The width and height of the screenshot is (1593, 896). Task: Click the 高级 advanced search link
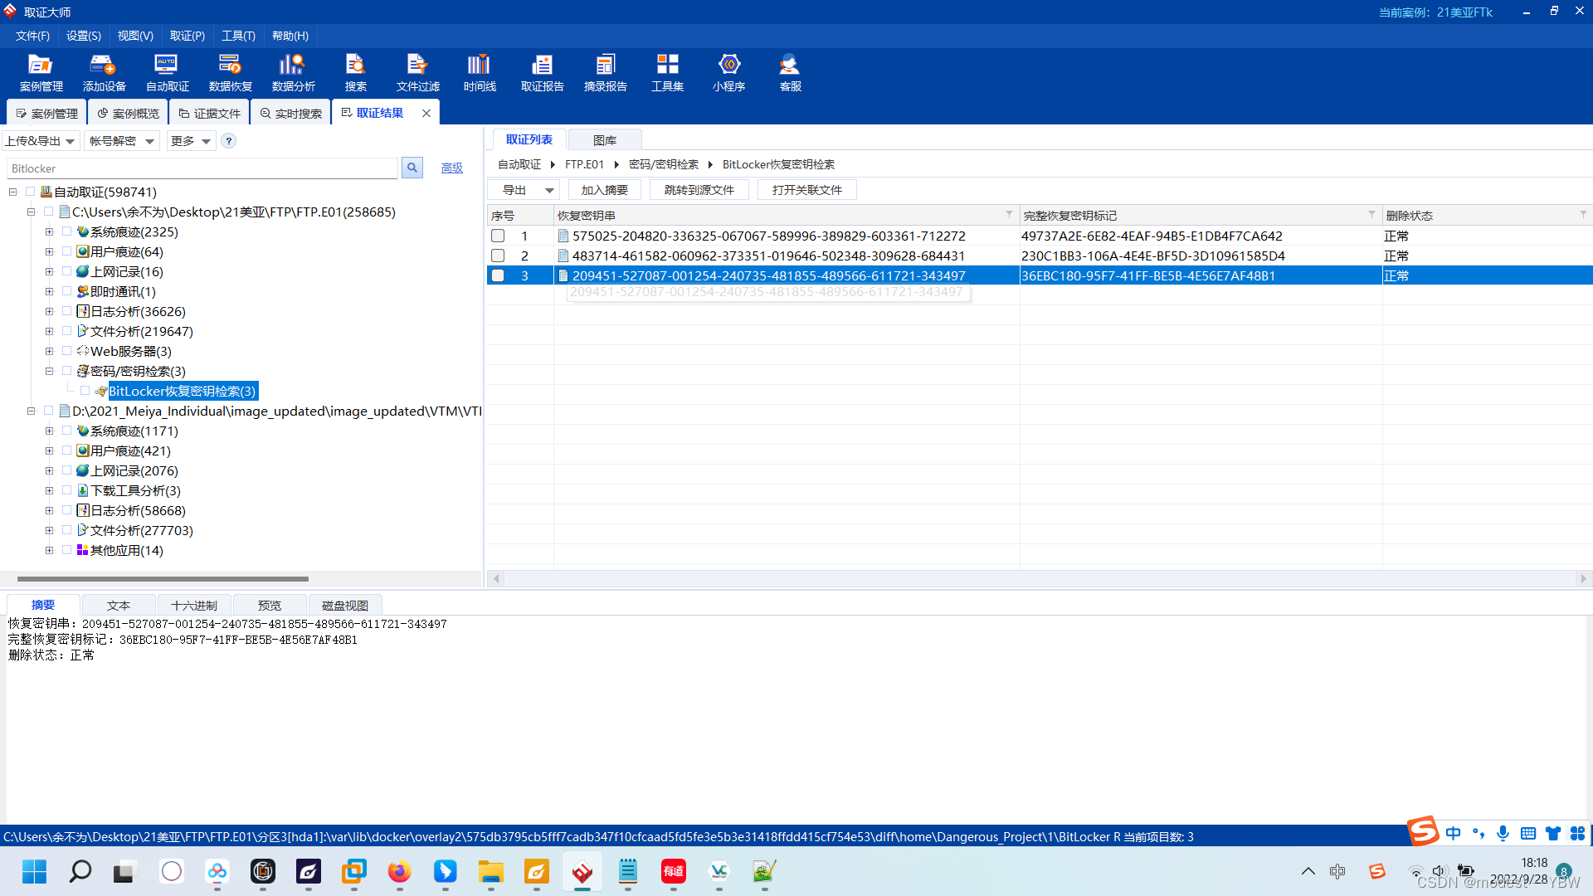click(451, 168)
